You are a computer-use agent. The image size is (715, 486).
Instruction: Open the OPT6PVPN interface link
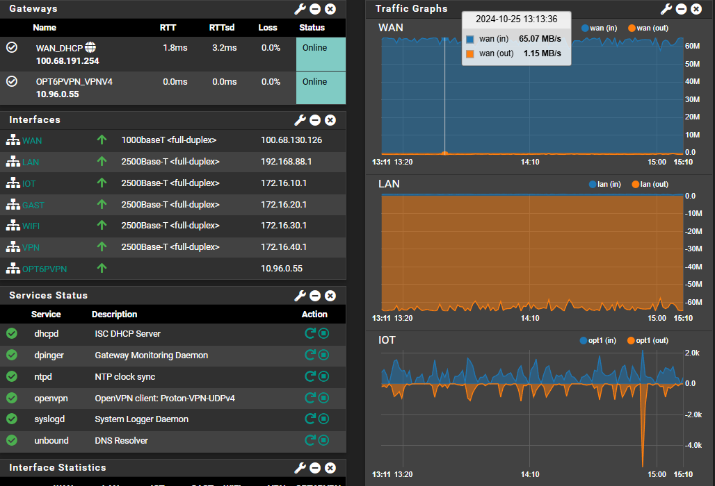[x=45, y=269]
